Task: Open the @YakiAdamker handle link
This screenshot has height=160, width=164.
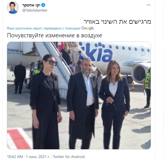Action: tap(35, 10)
